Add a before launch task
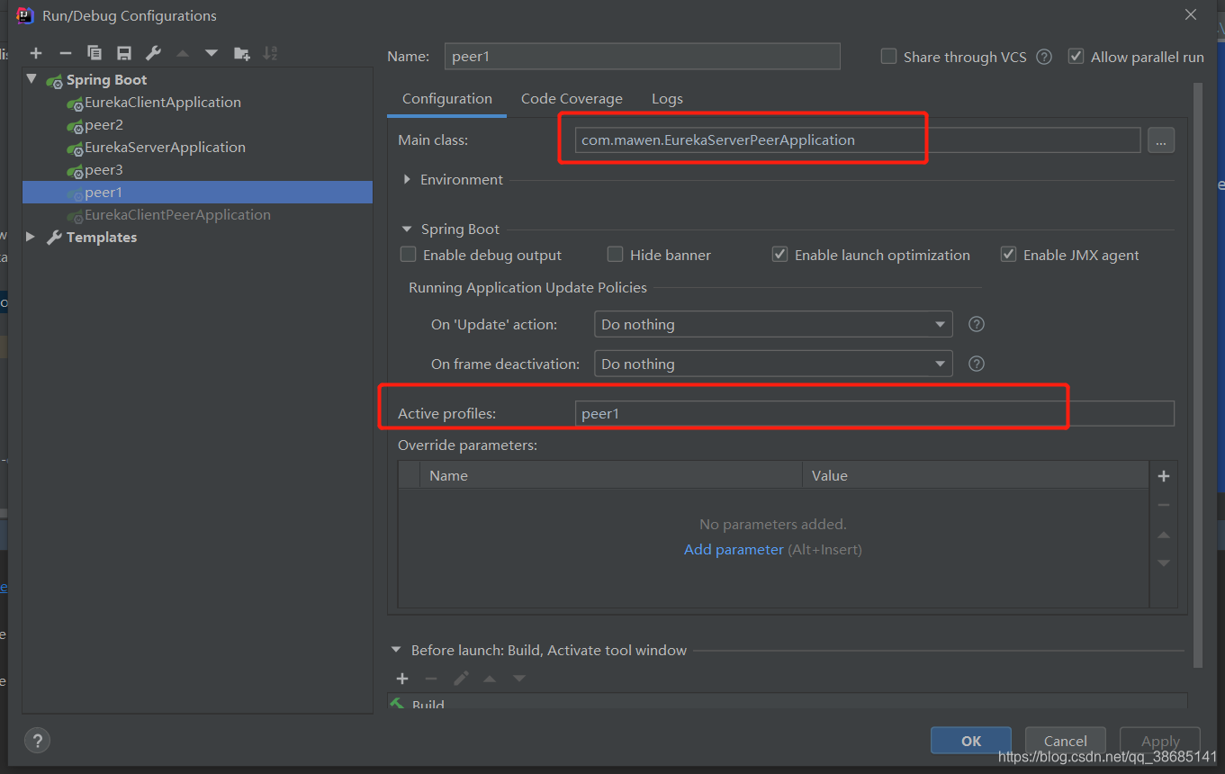The width and height of the screenshot is (1225, 774). [402, 679]
